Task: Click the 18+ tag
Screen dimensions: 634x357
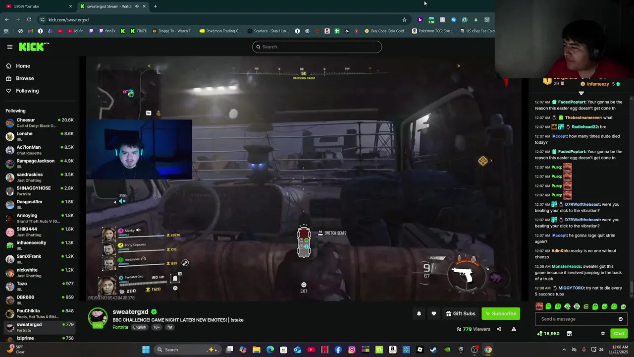Action: (157, 327)
